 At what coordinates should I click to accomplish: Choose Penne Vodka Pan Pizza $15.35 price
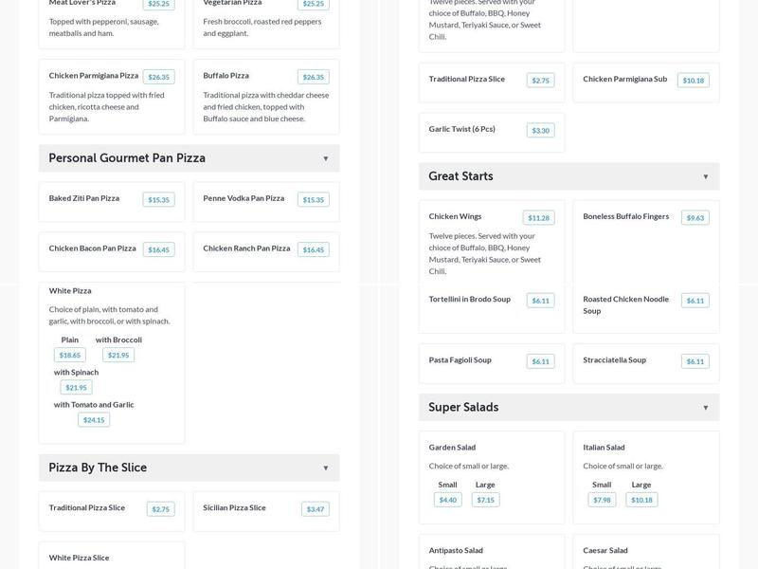[313, 199]
